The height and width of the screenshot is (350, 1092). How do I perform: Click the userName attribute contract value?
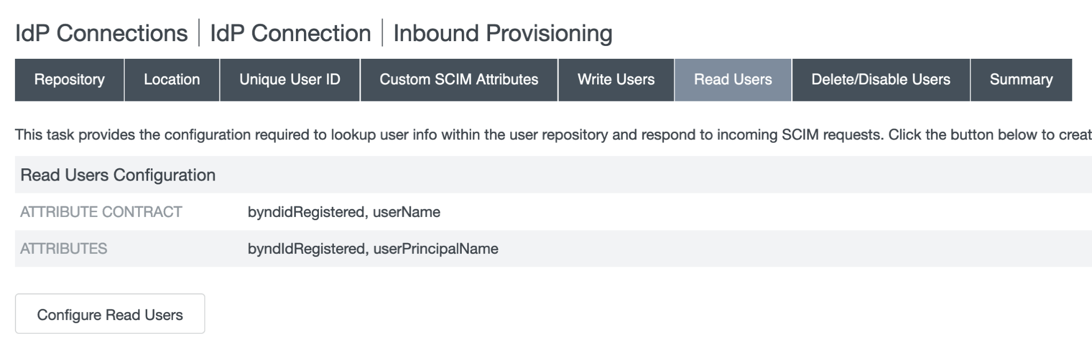click(x=407, y=212)
